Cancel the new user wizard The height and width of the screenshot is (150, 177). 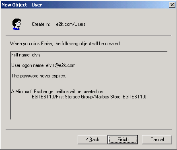coord(157,140)
